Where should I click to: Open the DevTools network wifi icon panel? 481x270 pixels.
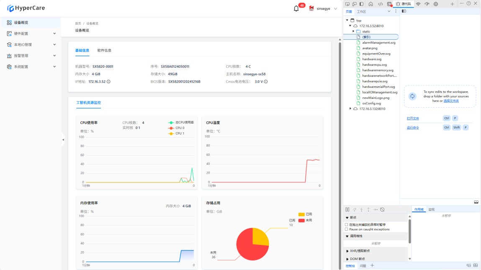point(418,4)
